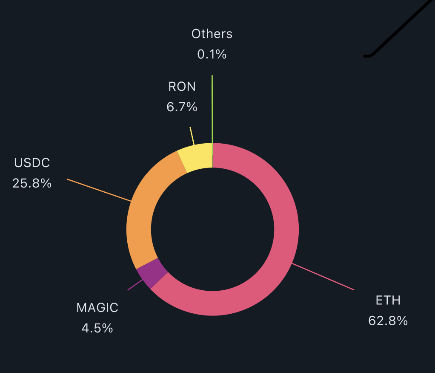Select the 0.1% value under Others
Screen dimensions: 435x373
point(212,55)
